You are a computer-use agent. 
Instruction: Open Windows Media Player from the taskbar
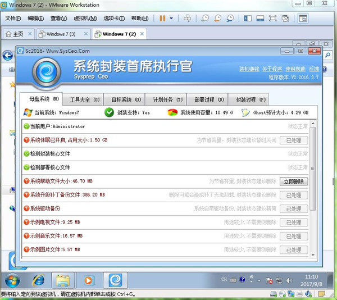click(x=88, y=280)
